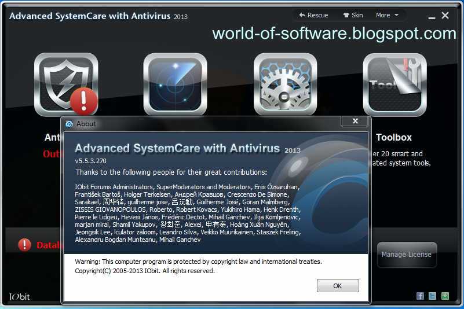This screenshot has width=464, height=309.
Task: Open the Facebook share icon
Action: pyautogui.click(x=420, y=296)
